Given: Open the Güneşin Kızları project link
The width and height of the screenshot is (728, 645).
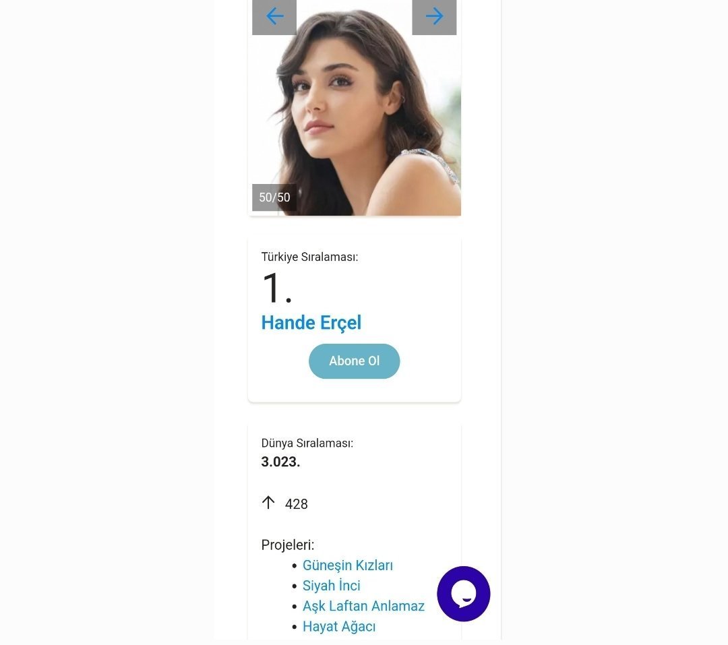Looking at the screenshot, I should tap(348, 565).
